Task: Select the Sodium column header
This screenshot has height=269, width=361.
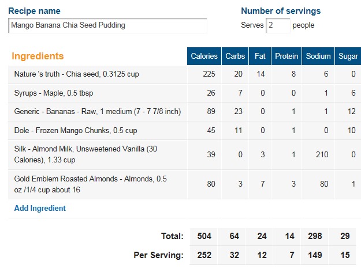Action: click(318, 56)
